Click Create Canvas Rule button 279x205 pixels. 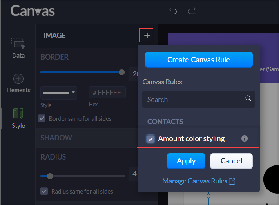coord(199,60)
